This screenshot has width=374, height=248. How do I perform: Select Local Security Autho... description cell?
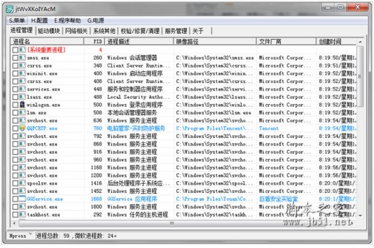[138, 97]
